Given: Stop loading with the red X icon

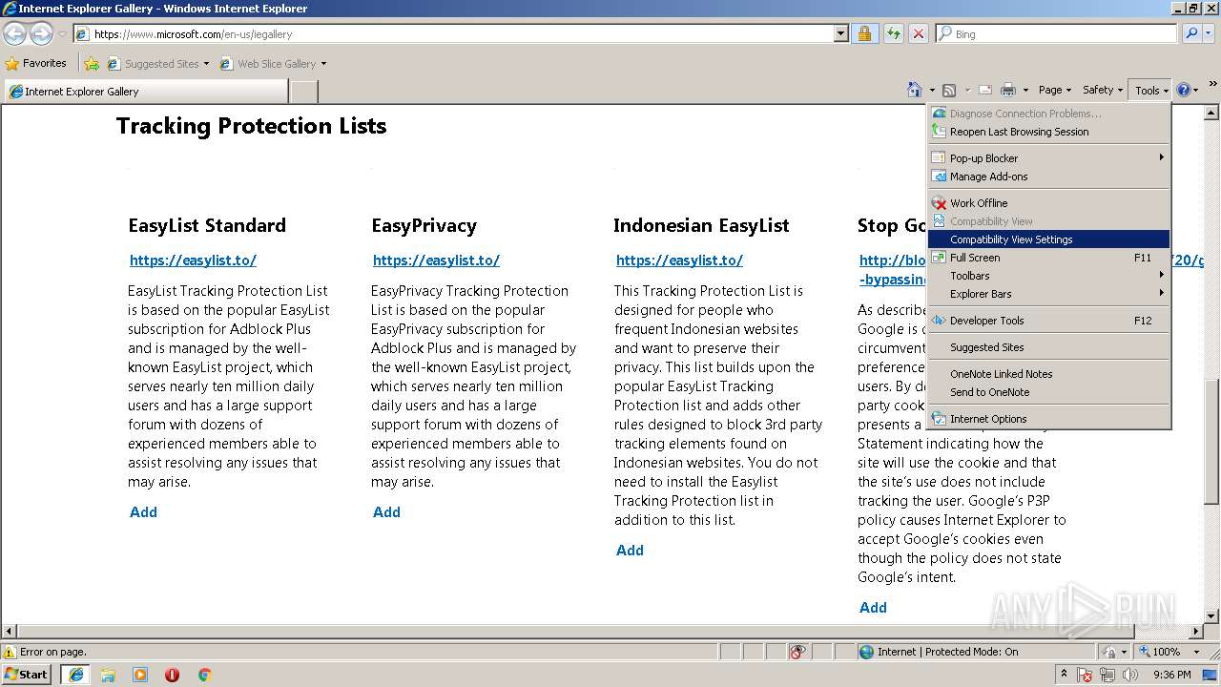Looking at the screenshot, I should pos(918,33).
